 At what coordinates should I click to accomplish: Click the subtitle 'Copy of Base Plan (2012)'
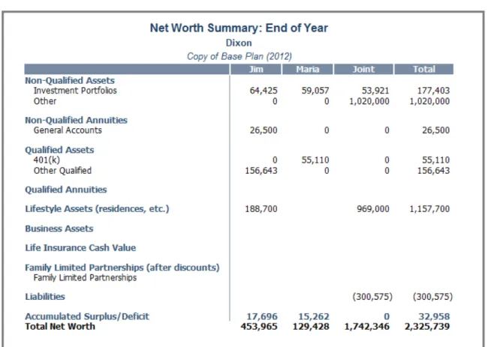(x=239, y=56)
